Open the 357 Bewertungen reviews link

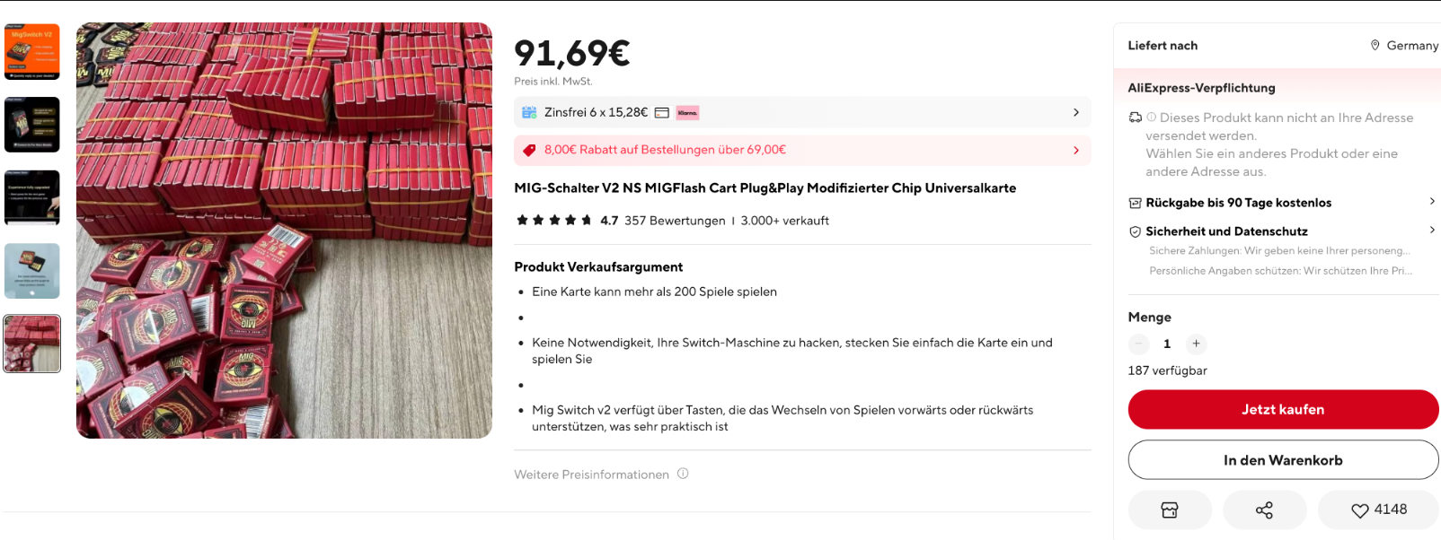[675, 221]
